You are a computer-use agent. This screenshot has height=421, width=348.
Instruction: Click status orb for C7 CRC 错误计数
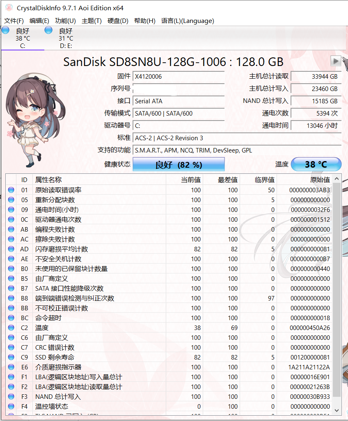(x=11, y=348)
